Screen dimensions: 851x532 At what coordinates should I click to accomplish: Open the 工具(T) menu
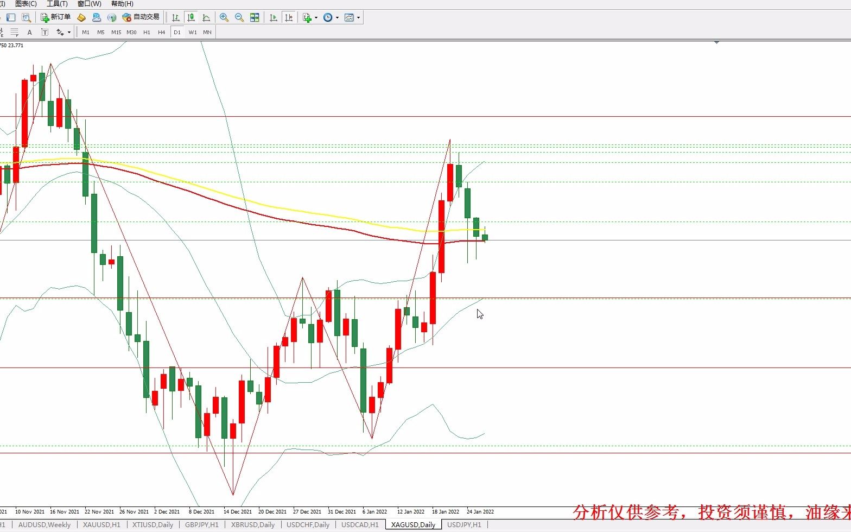(x=57, y=4)
